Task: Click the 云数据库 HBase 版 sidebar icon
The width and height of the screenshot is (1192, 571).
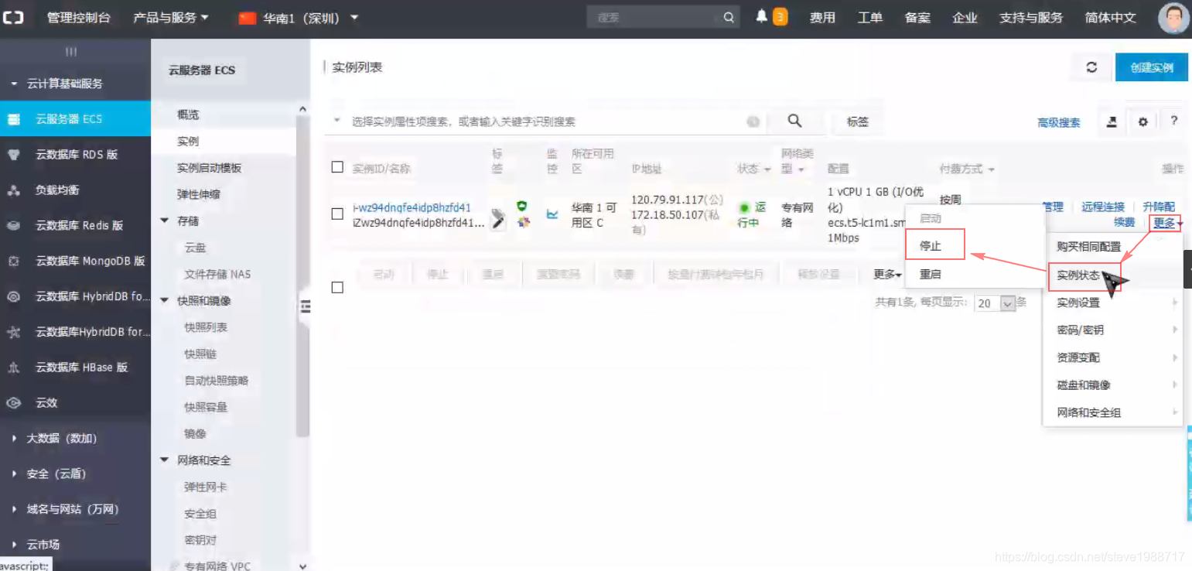Action: tap(13, 368)
